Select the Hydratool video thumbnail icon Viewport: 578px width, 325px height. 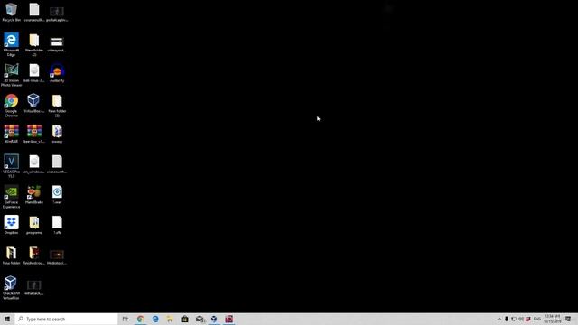tap(57, 255)
